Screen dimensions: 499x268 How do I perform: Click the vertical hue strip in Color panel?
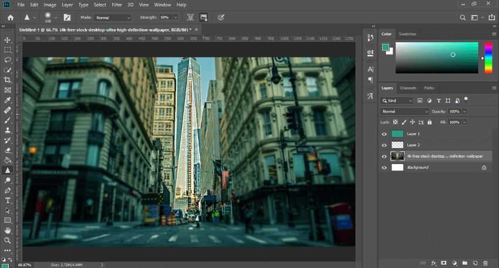coord(488,57)
